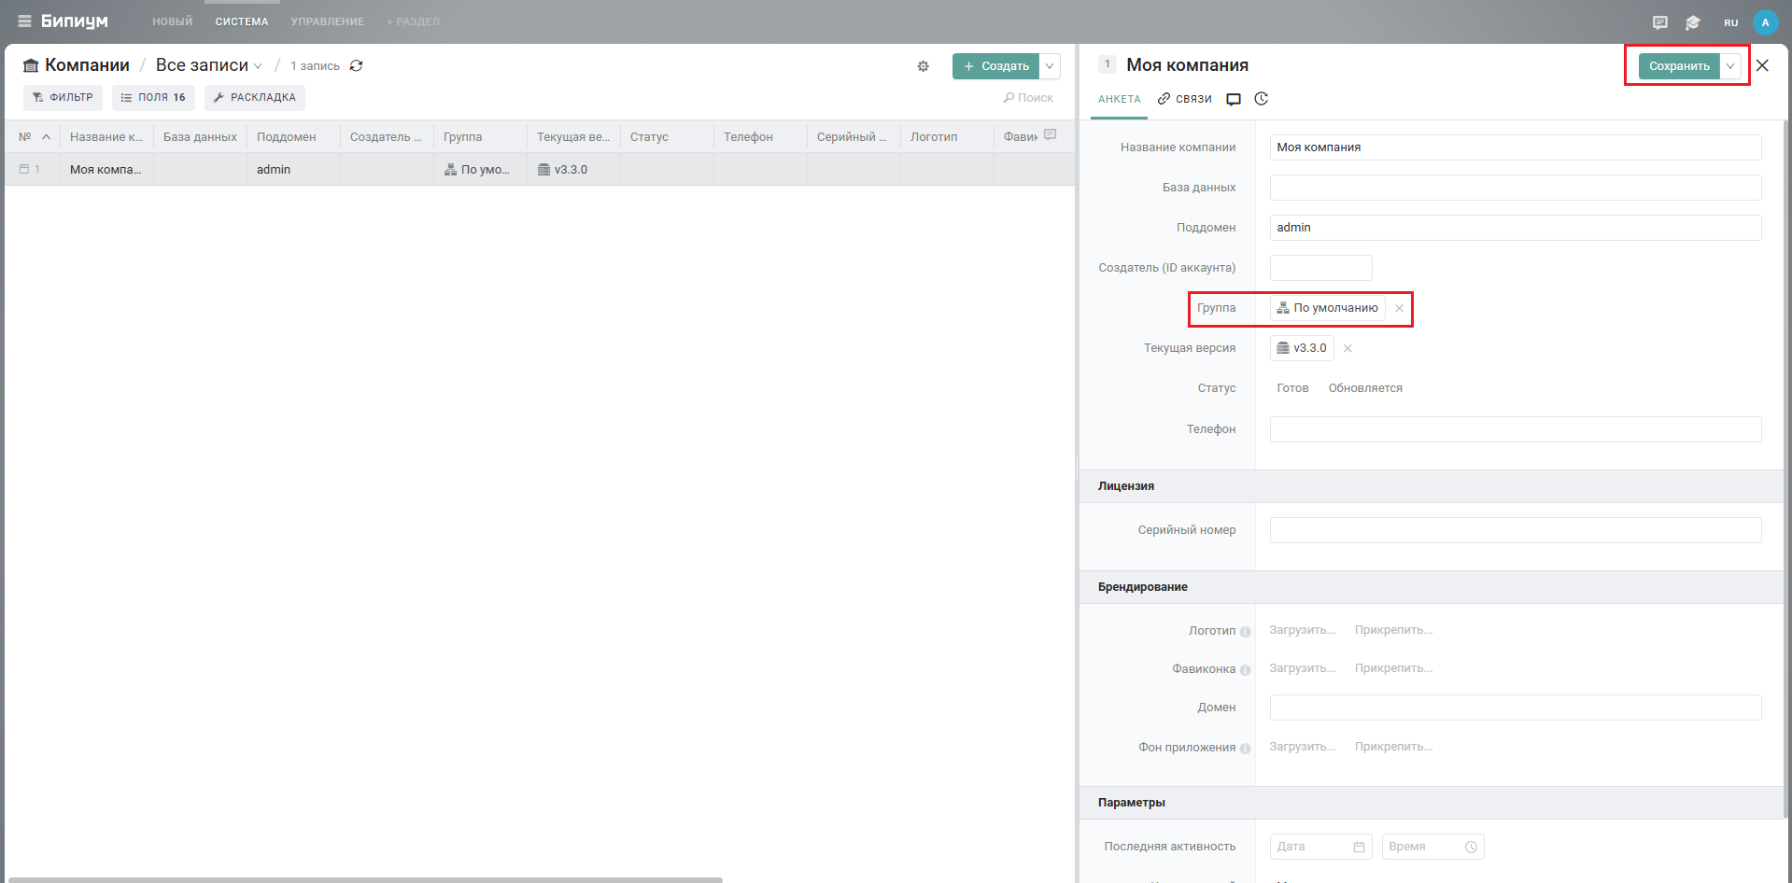Open calendar icon in Дата field
Image resolution: width=1792 pixels, height=883 pixels.
click(x=1359, y=847)
